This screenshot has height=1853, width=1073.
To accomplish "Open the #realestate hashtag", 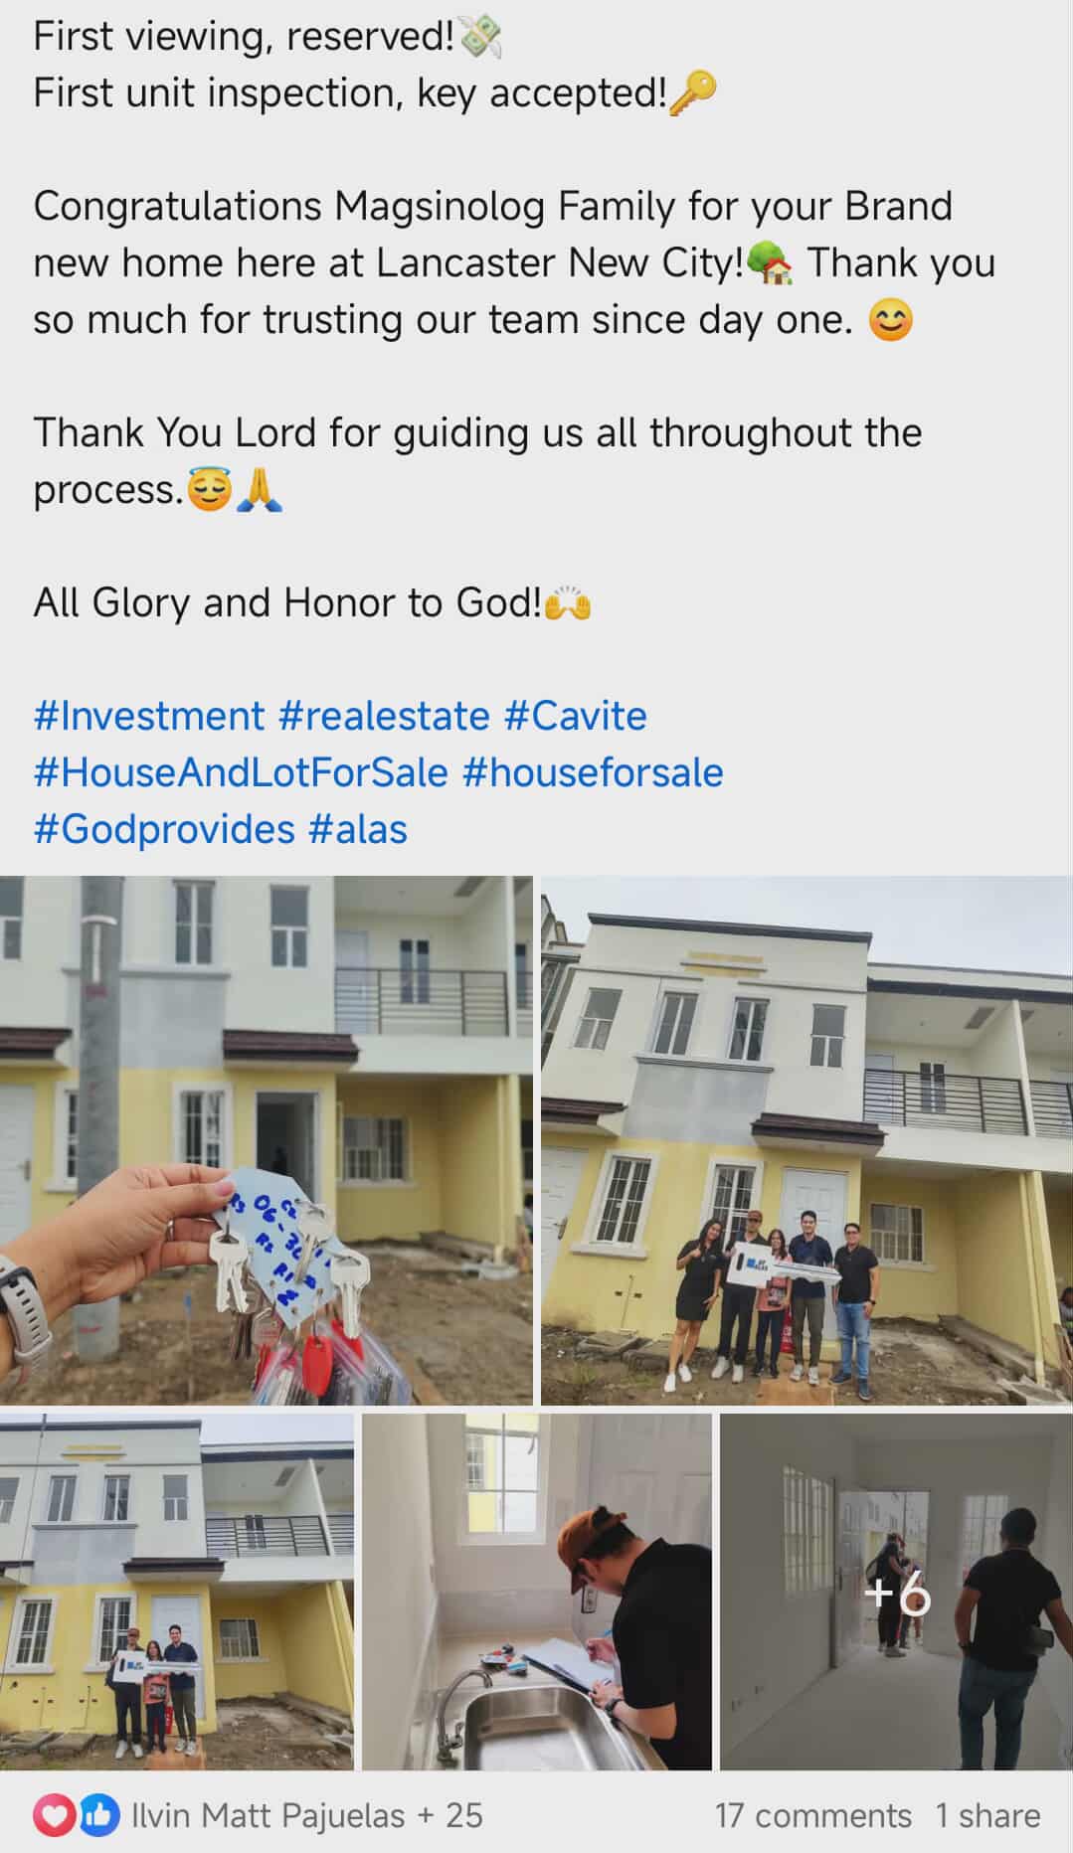I will (x=384, y=716).
